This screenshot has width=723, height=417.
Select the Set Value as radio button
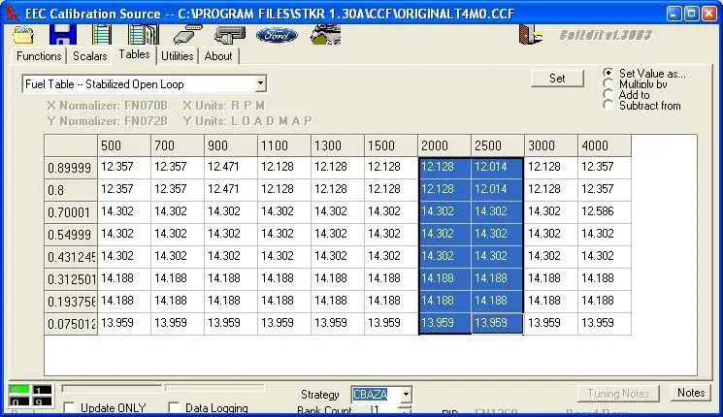(608, 73)
